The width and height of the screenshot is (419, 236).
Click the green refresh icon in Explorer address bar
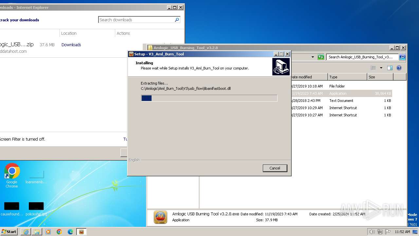click(321, 57)
